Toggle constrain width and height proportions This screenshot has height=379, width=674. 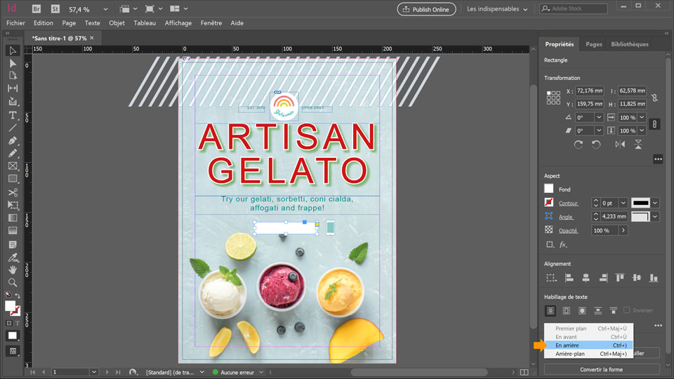click(654, 98)
